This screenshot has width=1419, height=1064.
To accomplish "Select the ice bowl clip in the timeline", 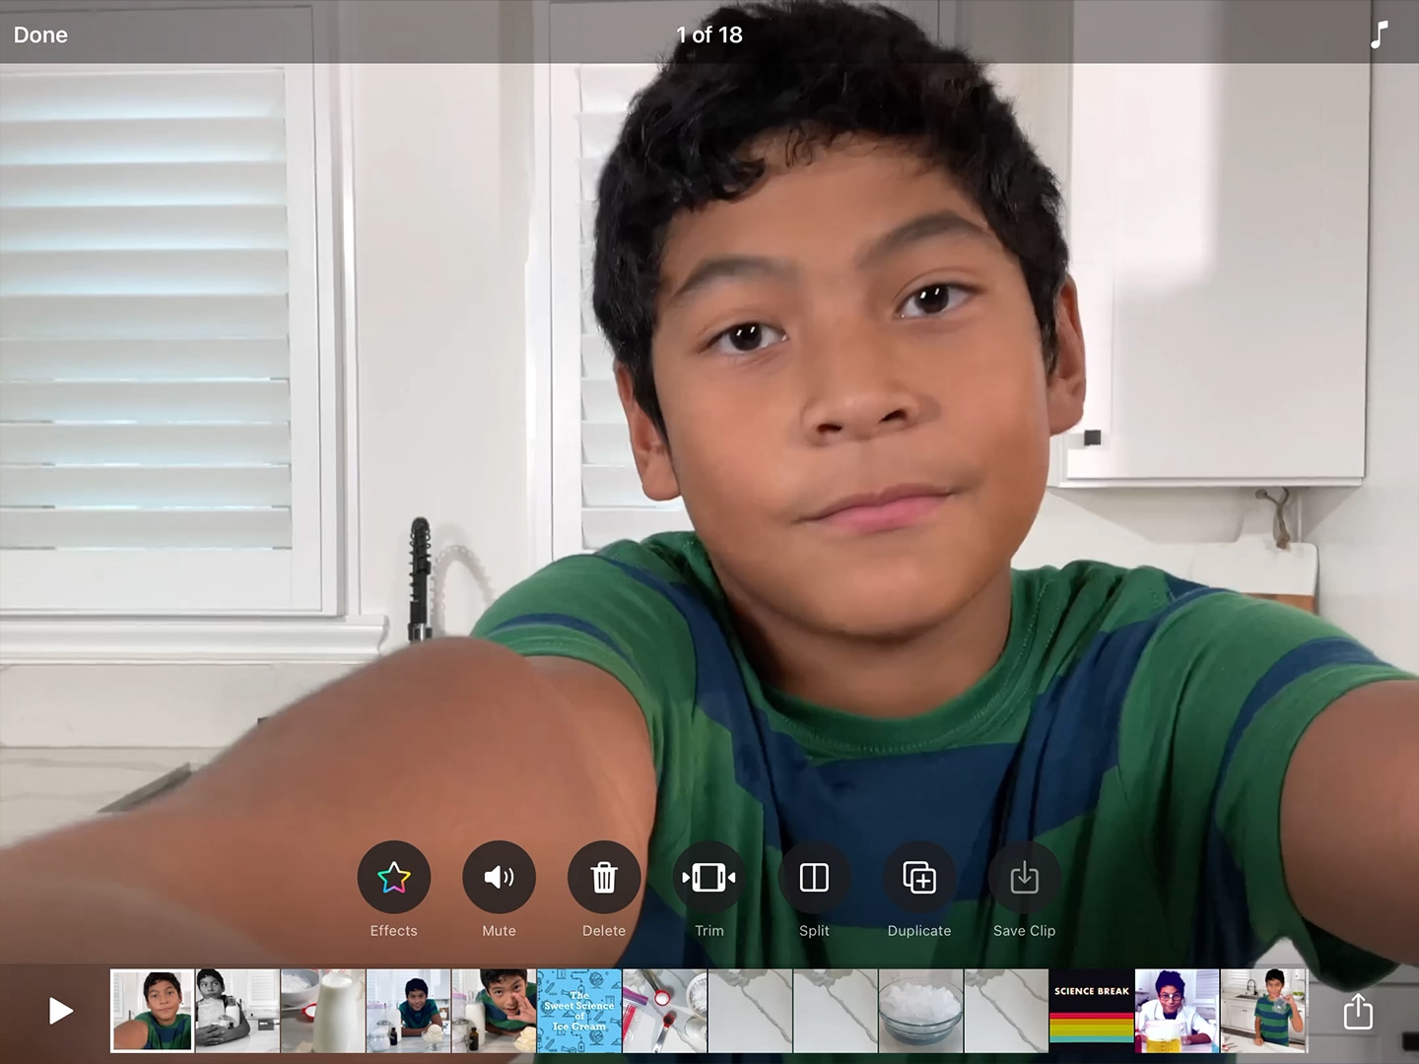I will click(x=920, y=1011).
